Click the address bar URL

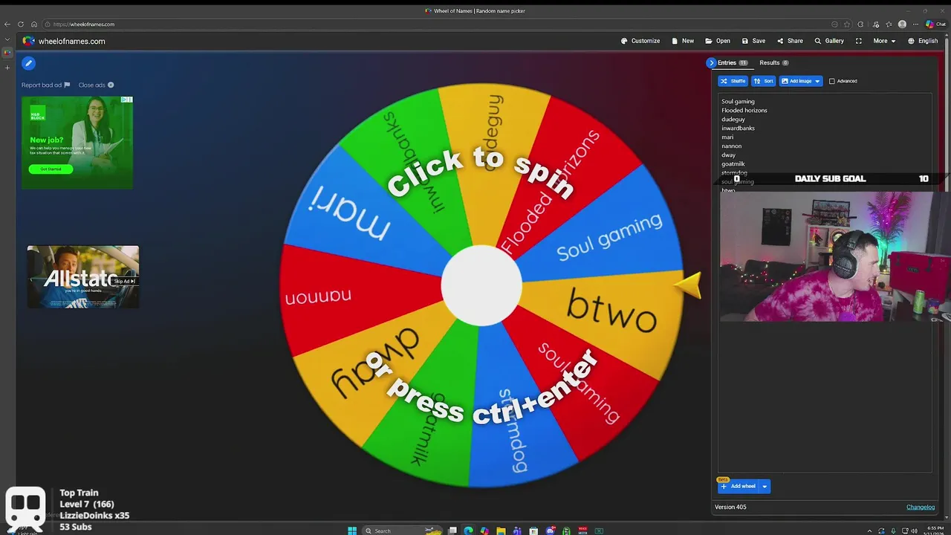(84, 25)
